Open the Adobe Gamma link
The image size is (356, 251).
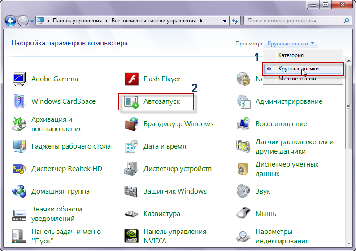(55, 79)
